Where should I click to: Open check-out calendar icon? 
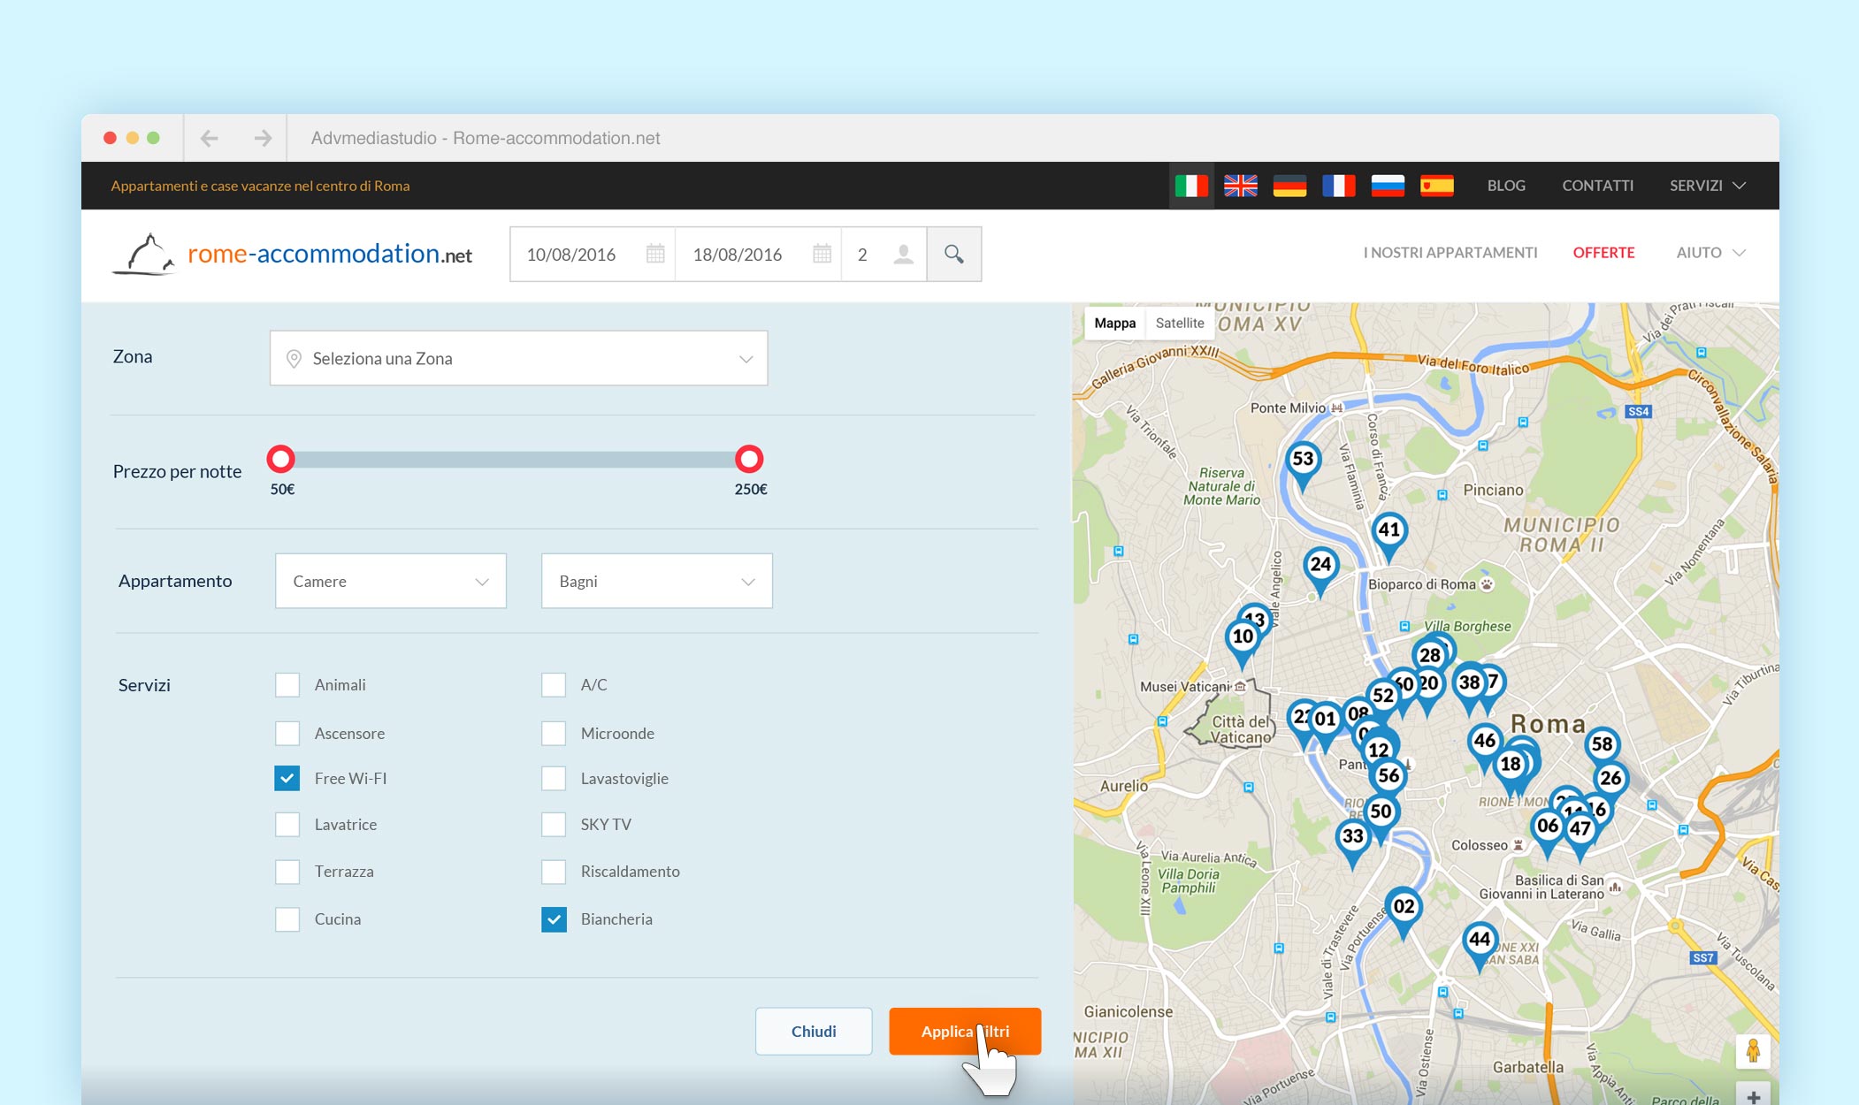tap(822, 255)
